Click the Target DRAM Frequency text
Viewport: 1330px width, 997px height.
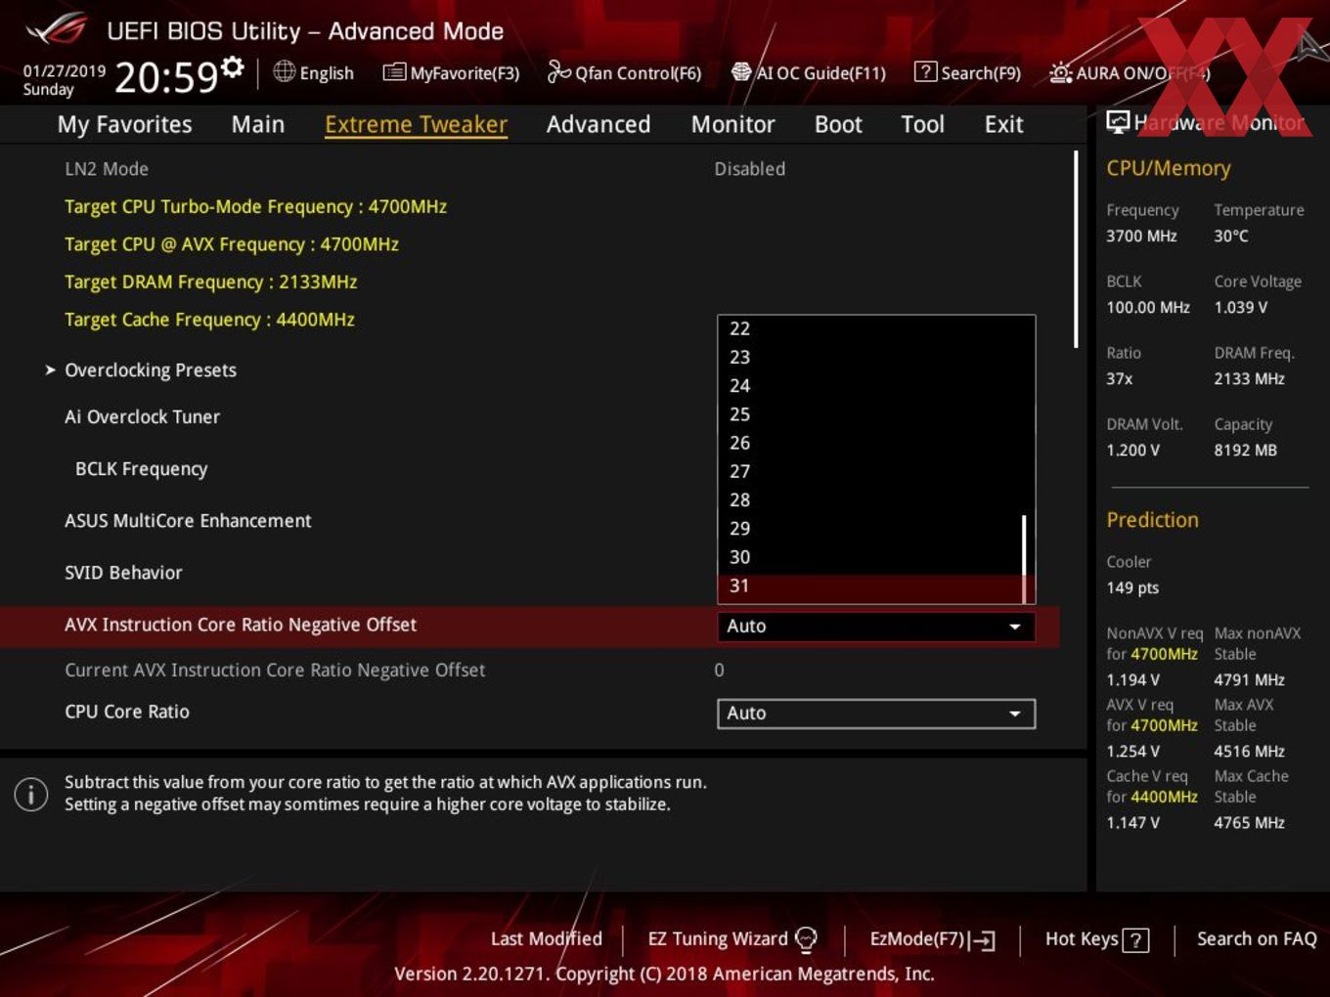[210, 282]
